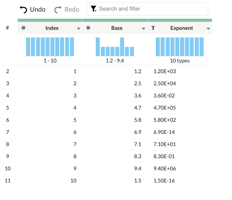
Task: Select the cell containing 6.90E-14
Action: tap(164, 132)
